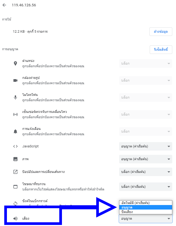Click the intrusive ads window icon
Image resolution: width=176 pixels, height=226 pixels.
[x=15, y=187]
